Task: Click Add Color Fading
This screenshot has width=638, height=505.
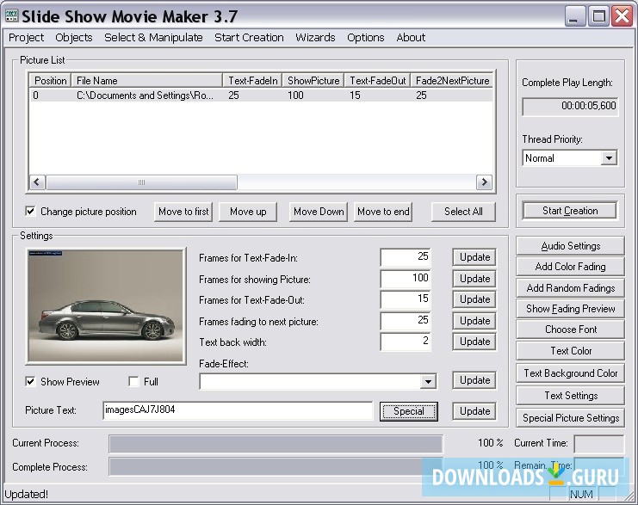Action: pyautogui.click(x=571, y=267)
